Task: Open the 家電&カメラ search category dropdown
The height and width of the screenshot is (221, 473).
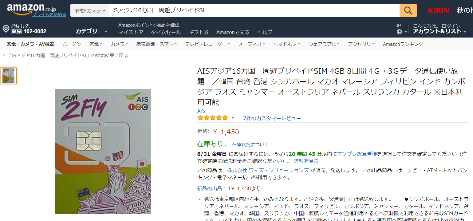Action: (x=90, y=10)
